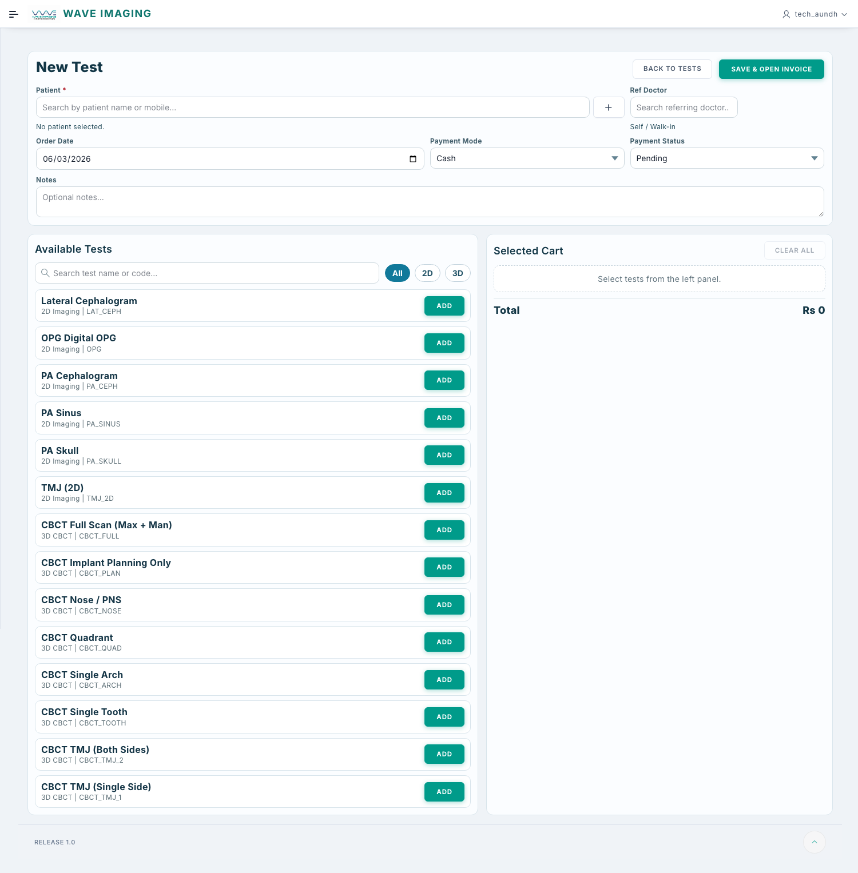Click the Wave Imaging logo
858x873 pixels.
(45, 14)
